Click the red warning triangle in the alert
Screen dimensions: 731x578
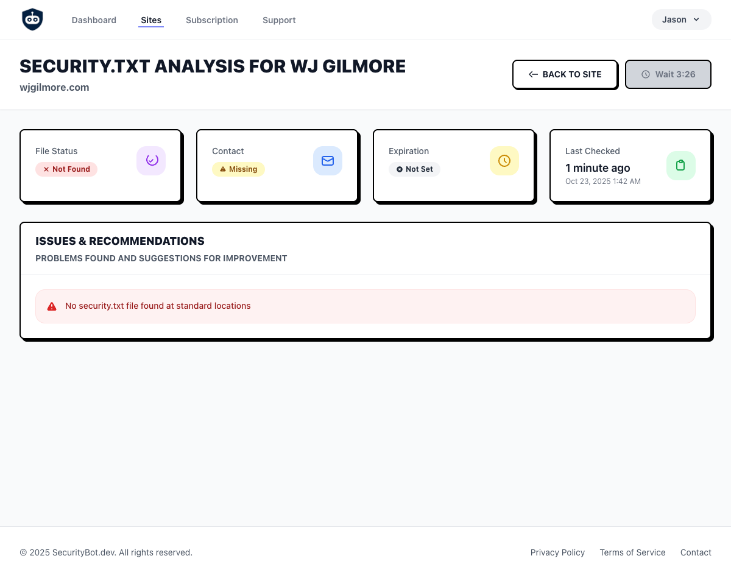pos(52,306)
